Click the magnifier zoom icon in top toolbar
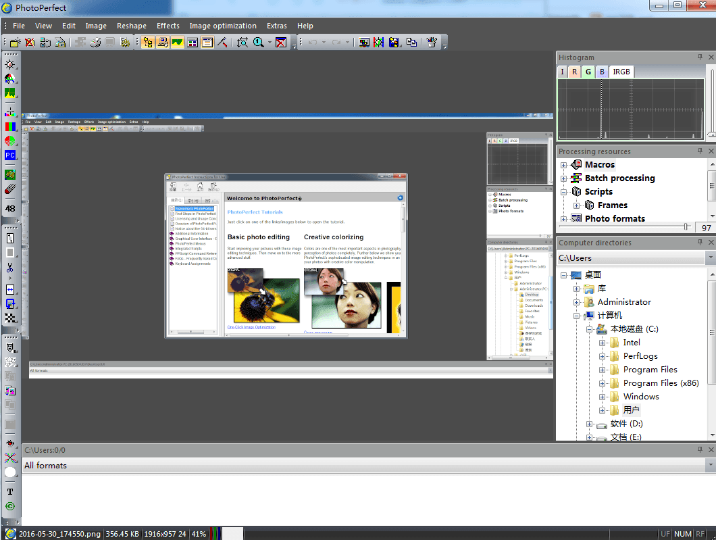716x540 pixels. pos(258,43)
